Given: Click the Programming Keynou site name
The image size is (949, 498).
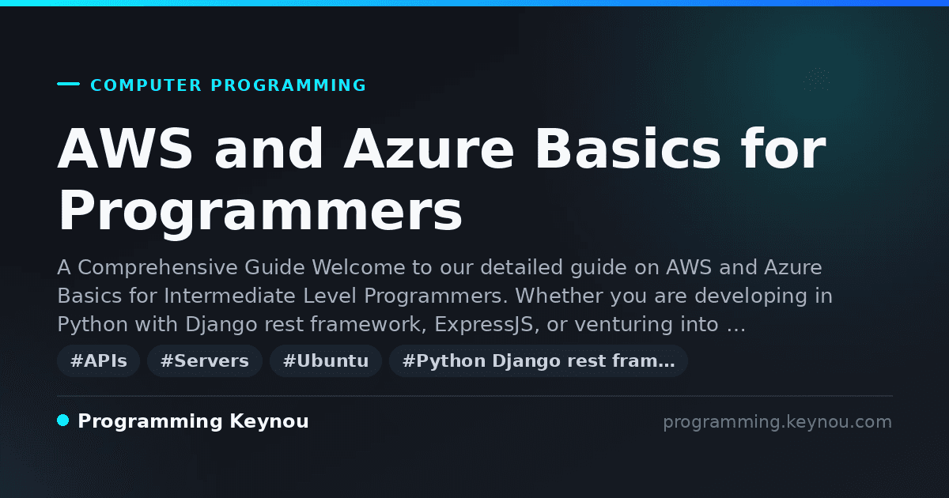Looking at the screenshot, I should pos(193,421).
